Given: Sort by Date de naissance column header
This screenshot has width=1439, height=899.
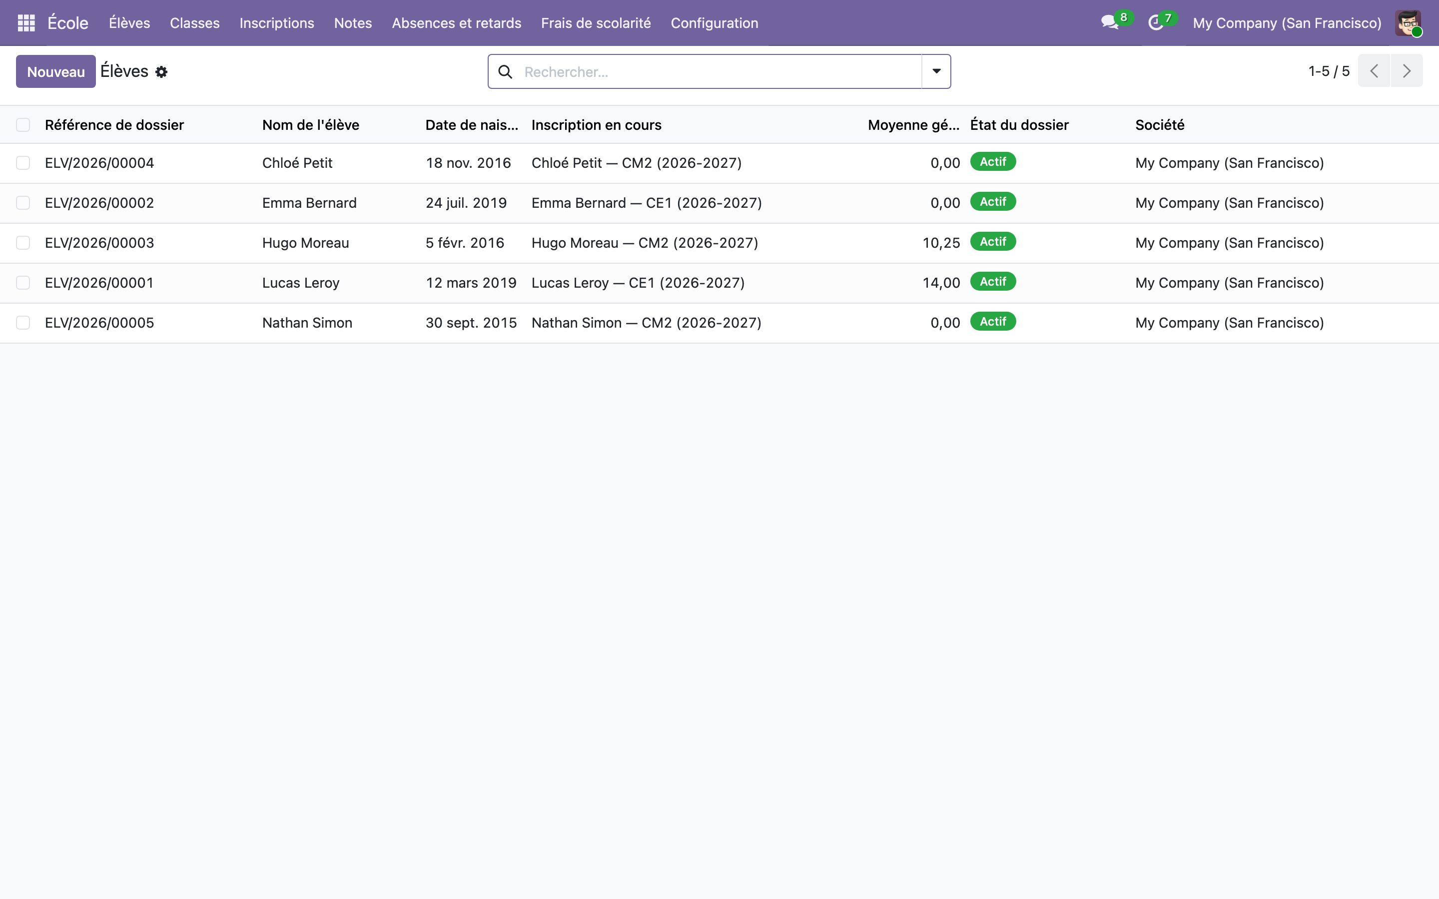Looking at the screenshot, I should click(472, 125).
